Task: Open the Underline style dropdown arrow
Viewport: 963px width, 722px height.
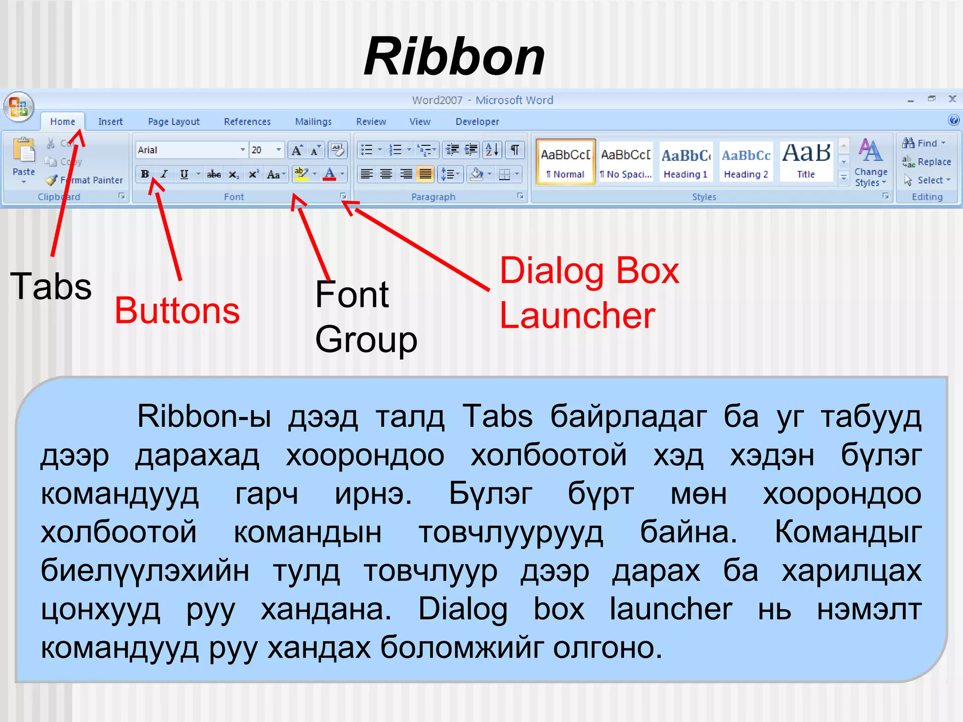Action: coord(198,174)
